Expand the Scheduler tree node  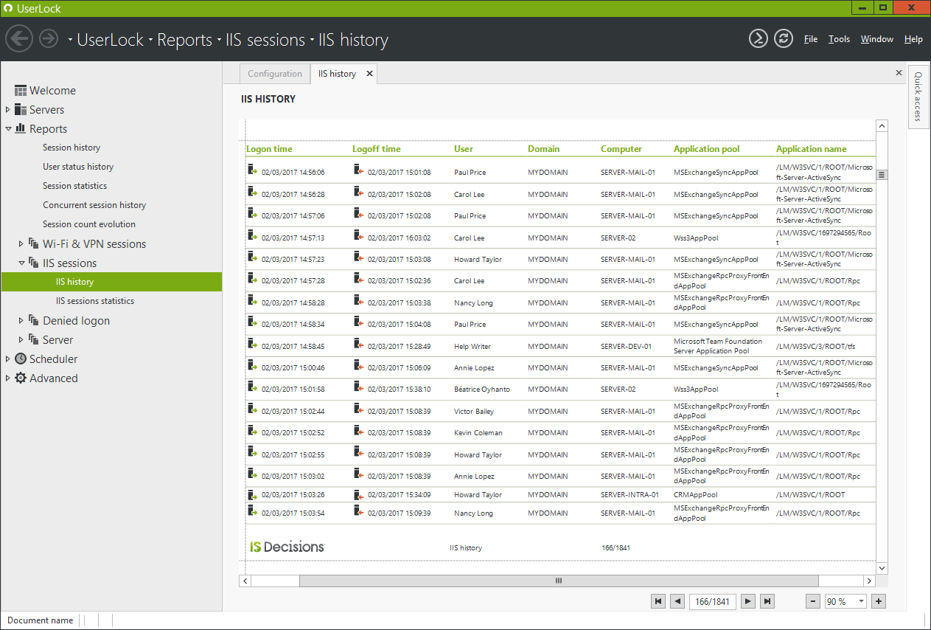coord(8,359)
